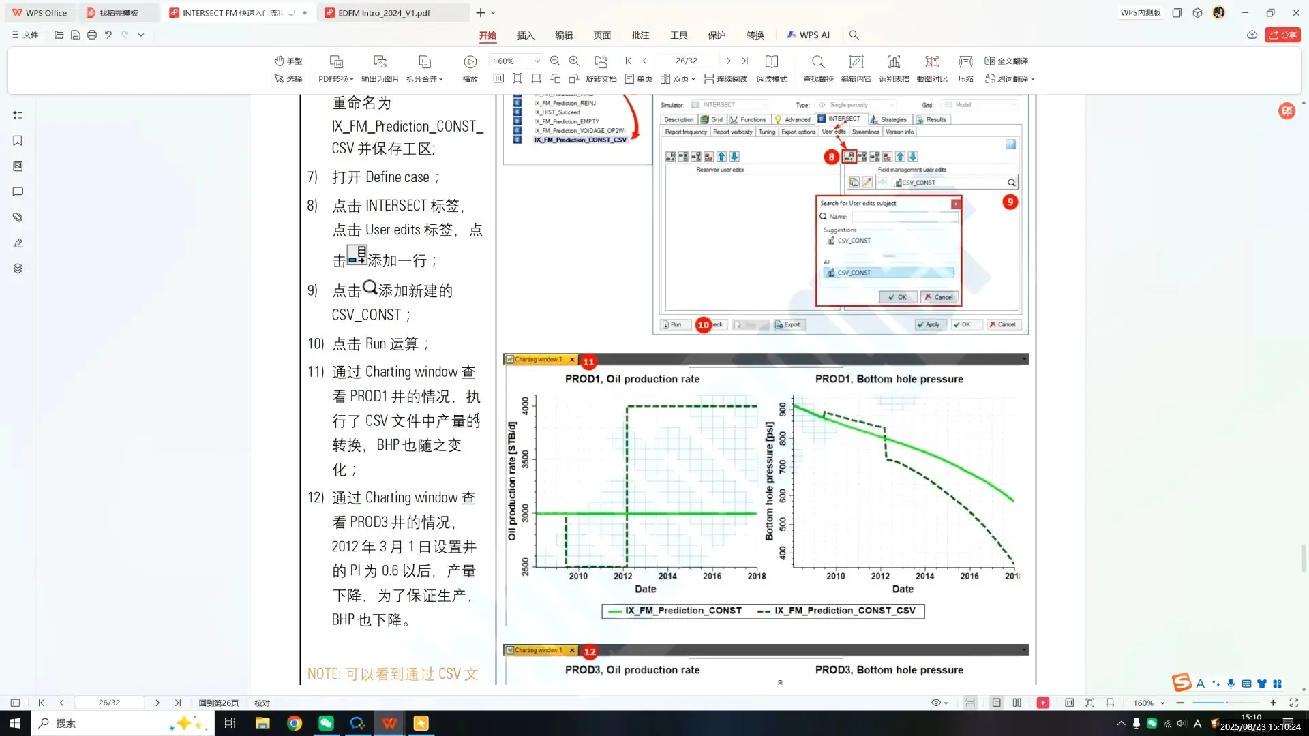Open the layers panel in sidebar
Viewport: 1309px width, 736px height.
(18, 269)
